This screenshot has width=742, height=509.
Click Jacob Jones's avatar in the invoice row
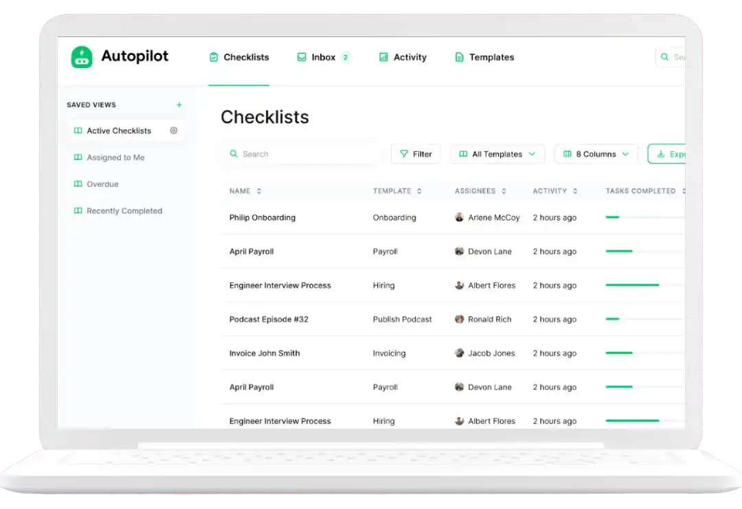click(x=460, y=353)
